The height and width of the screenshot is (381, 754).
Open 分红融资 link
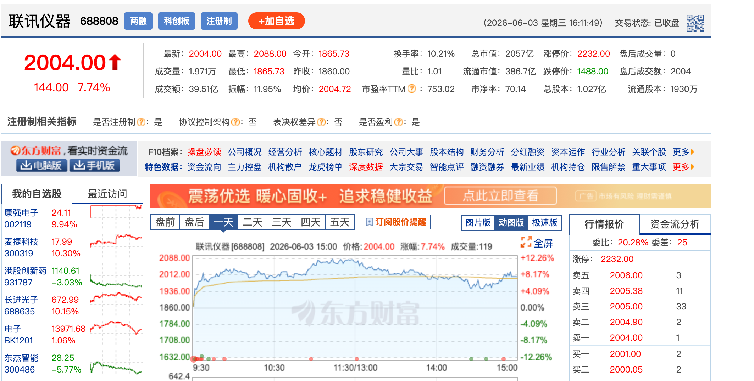tap(528, 152)
